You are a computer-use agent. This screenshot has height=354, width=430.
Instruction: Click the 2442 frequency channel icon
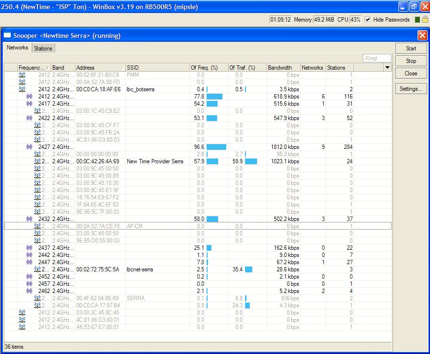(x=29, y=255)
